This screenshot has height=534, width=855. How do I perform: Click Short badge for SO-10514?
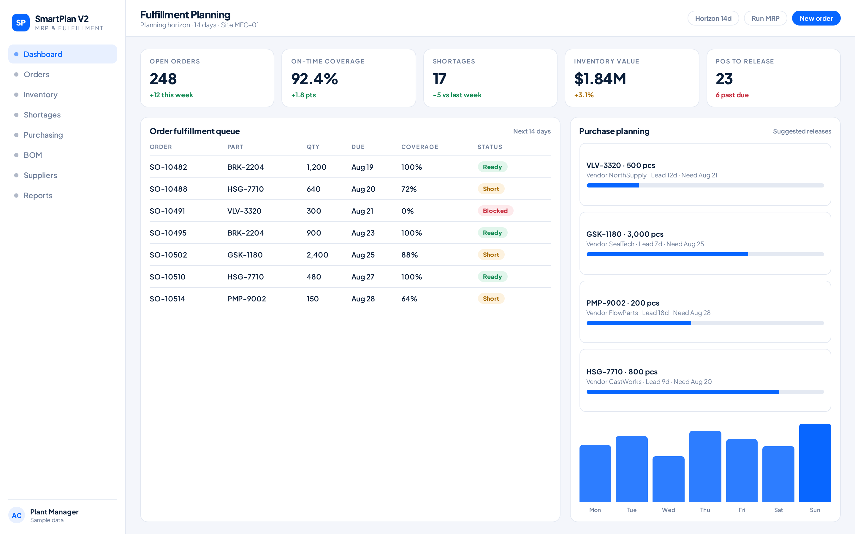pos(491,298)
